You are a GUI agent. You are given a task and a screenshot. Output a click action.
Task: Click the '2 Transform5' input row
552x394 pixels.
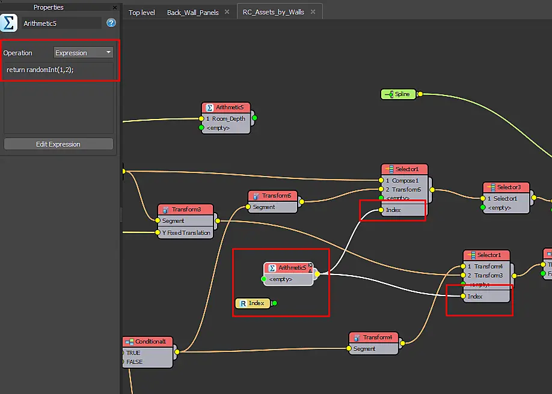coord(404,189)
